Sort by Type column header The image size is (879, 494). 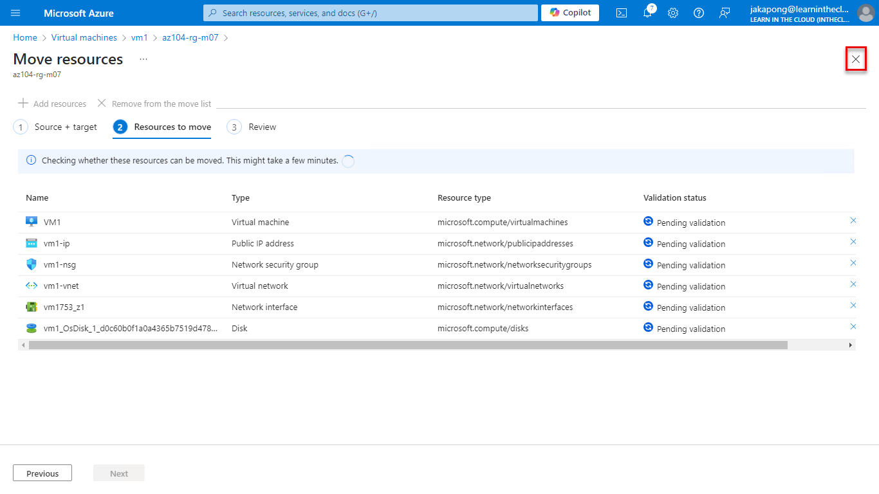tap(241, 198)
